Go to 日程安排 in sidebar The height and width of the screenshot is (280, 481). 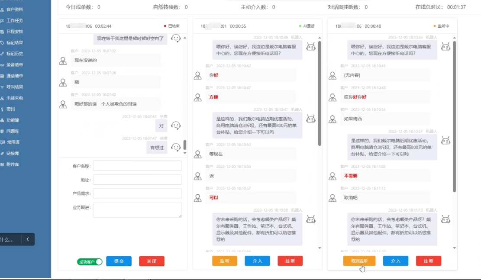click(x=15, y=32)
